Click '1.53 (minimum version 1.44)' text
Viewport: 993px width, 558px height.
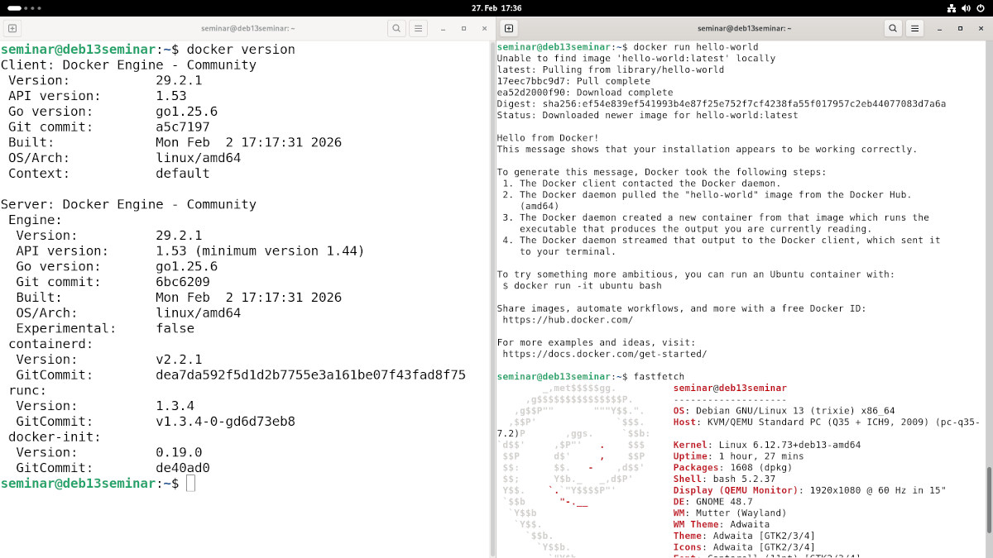tap(260, 250)
